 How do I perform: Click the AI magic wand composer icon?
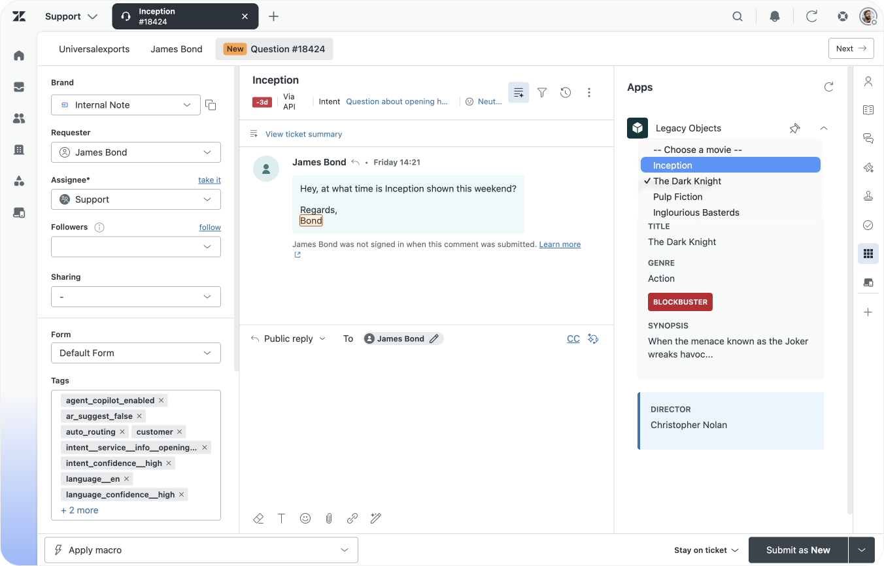point(376,518)
